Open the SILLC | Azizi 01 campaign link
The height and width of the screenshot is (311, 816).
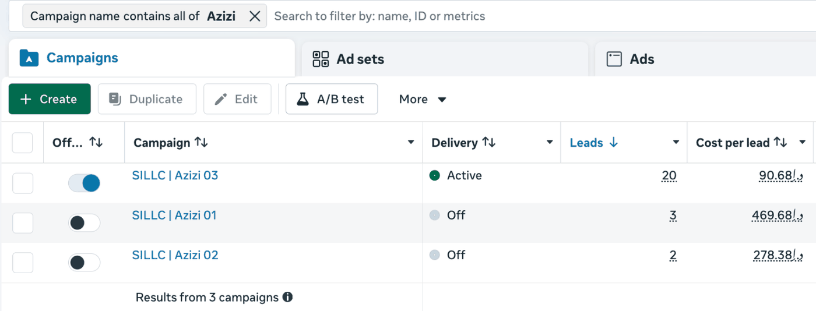(174, 215)
